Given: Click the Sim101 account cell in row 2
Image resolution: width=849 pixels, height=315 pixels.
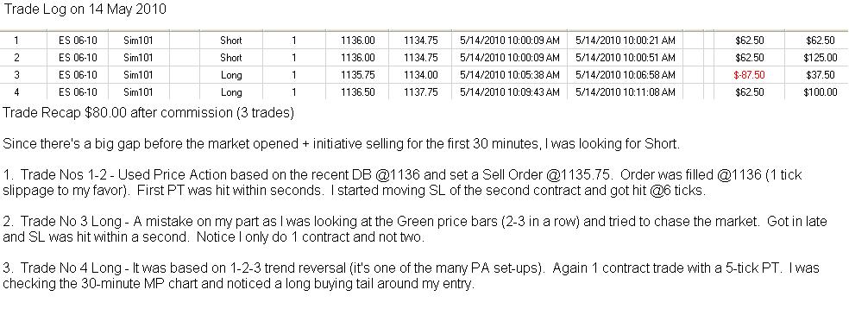Looking at the screenshot, I should (138, 58).
